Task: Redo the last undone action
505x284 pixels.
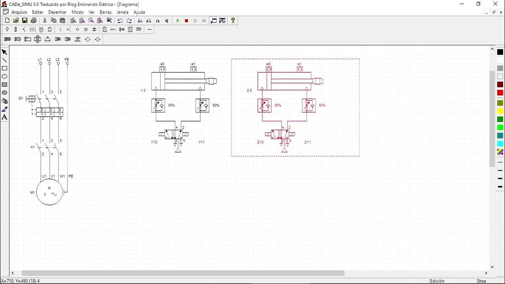Action: coord(129,21)
